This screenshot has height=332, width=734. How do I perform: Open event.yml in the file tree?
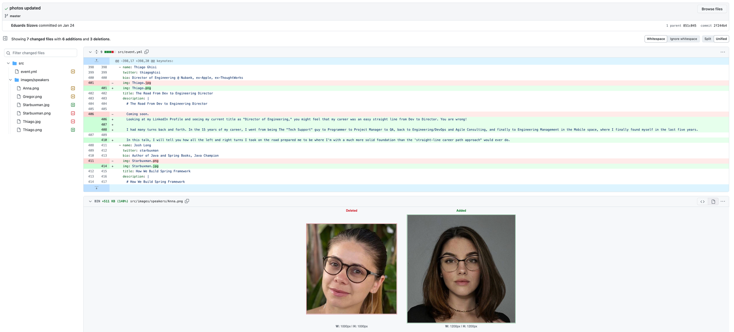(29, 72)
